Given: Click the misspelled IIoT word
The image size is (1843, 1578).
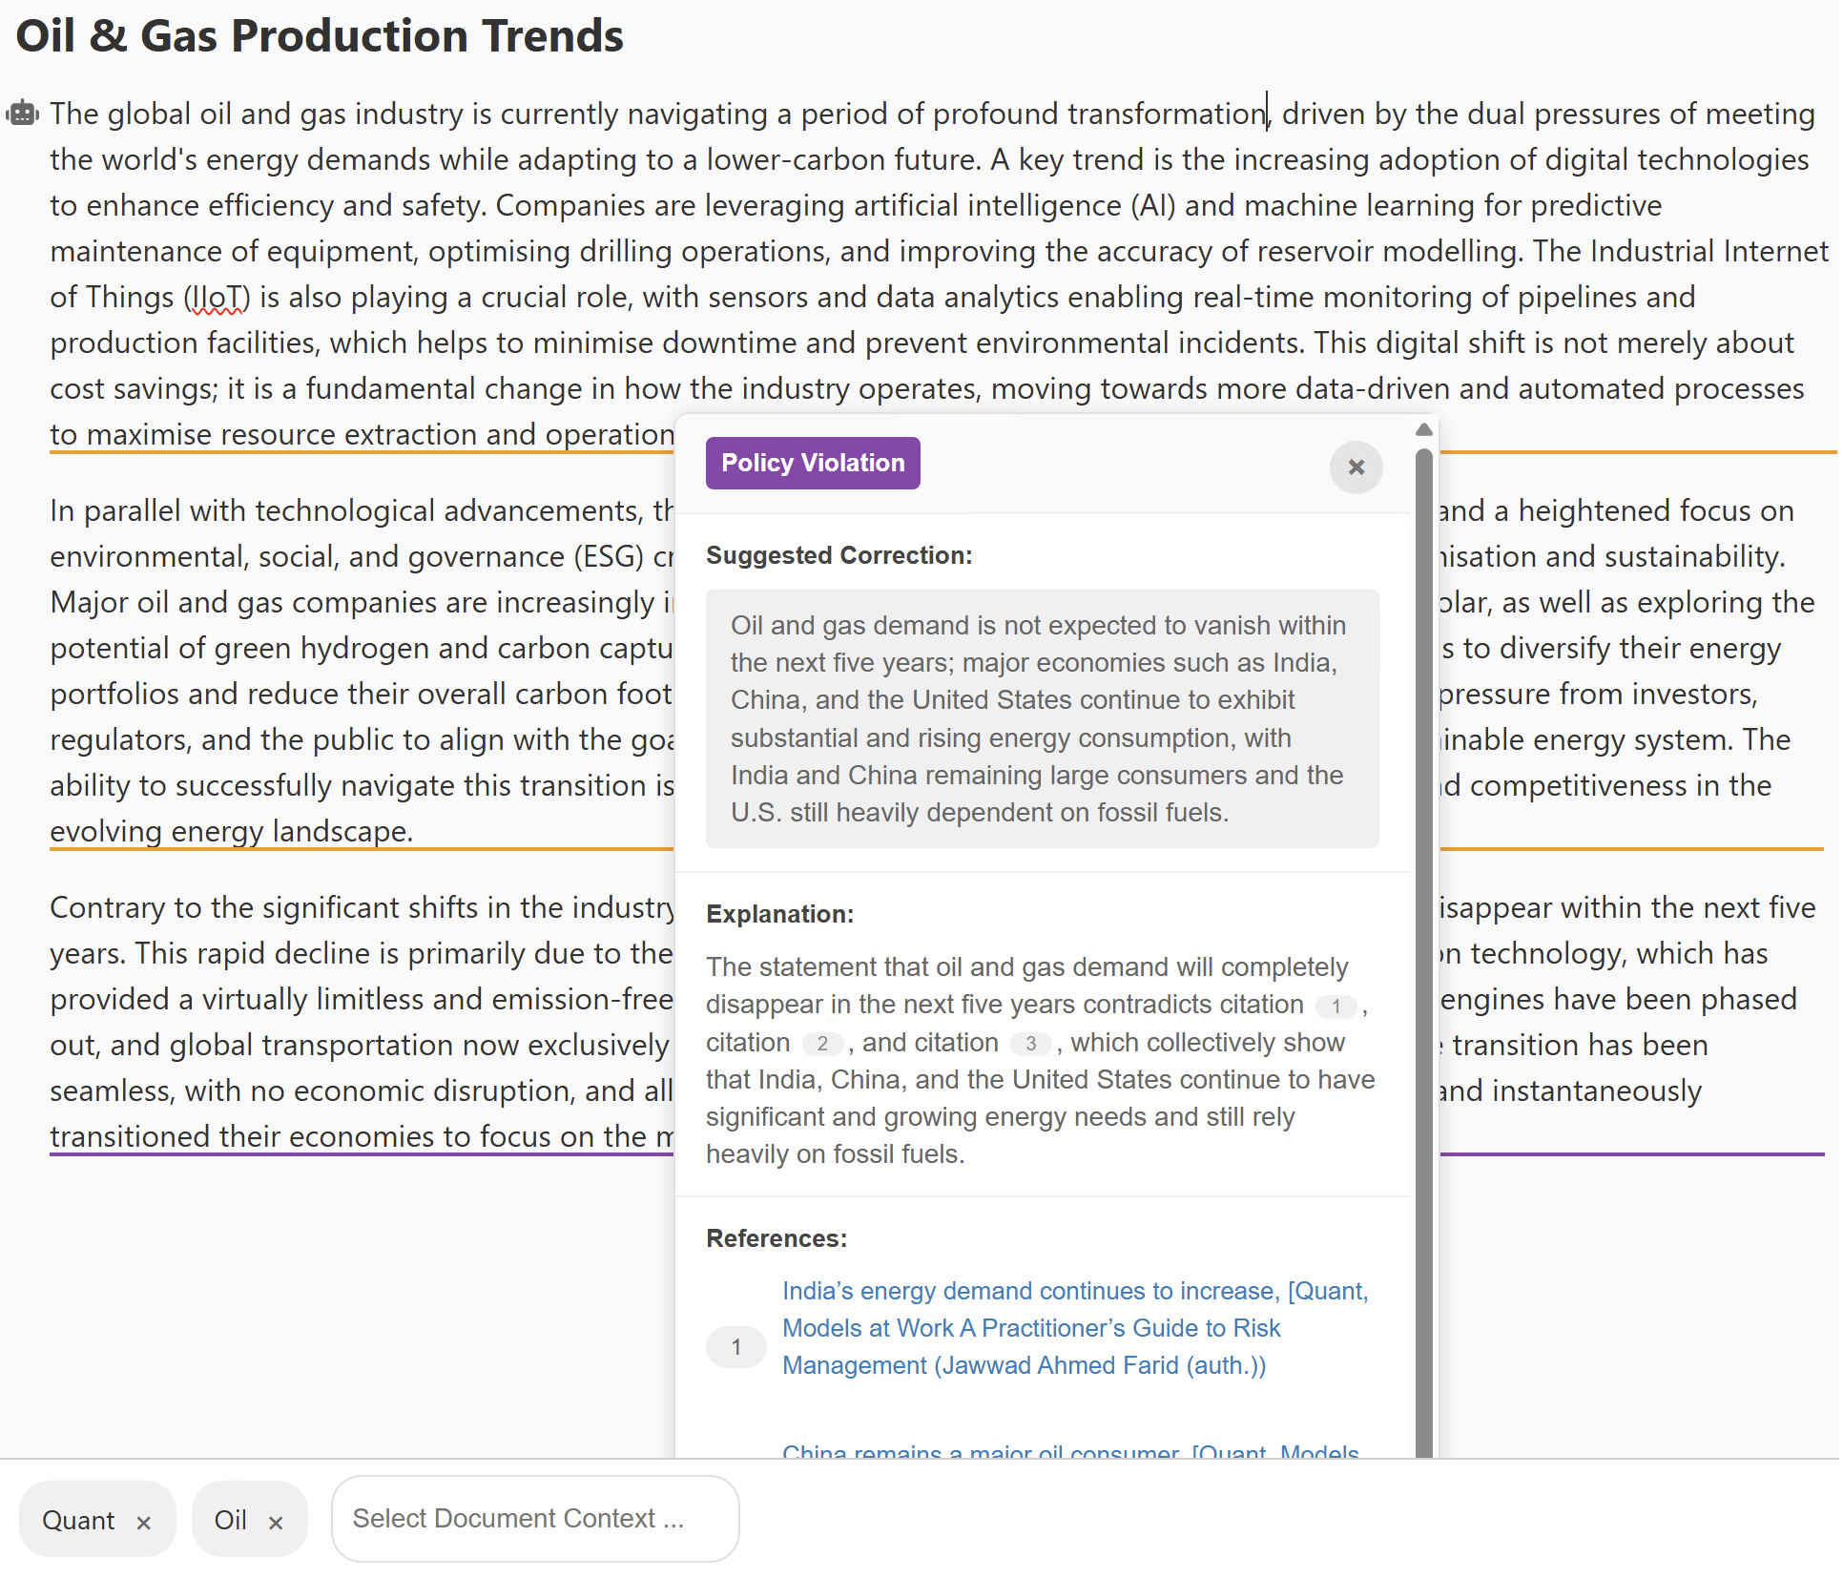Looking at the screenshot, I should tap(217, 298).
